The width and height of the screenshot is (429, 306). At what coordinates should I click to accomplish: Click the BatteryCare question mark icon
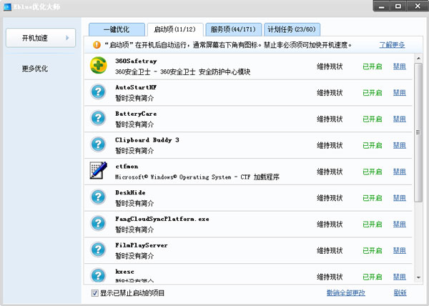coord(98,118)
